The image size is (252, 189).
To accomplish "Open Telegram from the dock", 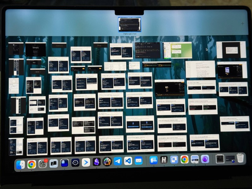I will [x=118, y=161].
